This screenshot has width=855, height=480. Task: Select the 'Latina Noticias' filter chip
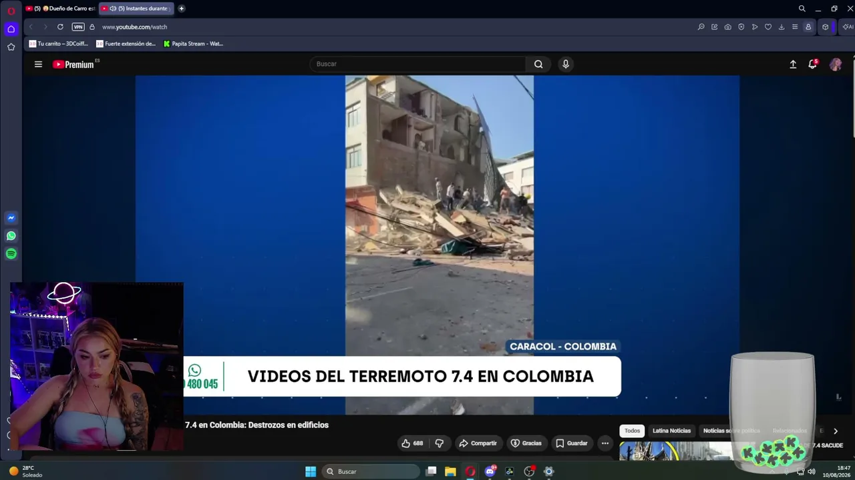[671, 431]
